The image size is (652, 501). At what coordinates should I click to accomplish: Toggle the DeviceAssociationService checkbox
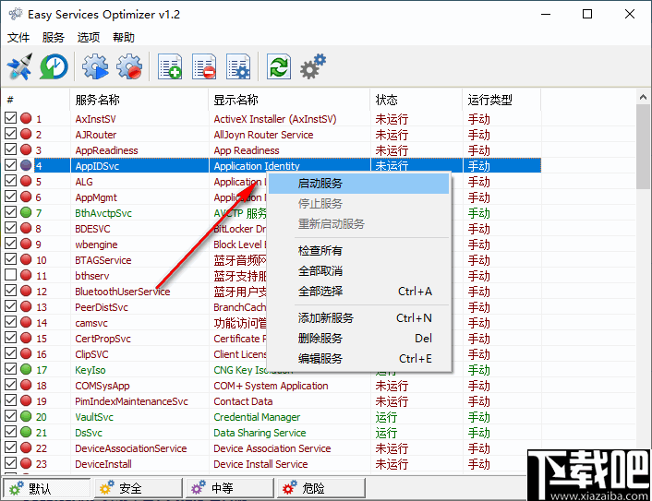11,447
